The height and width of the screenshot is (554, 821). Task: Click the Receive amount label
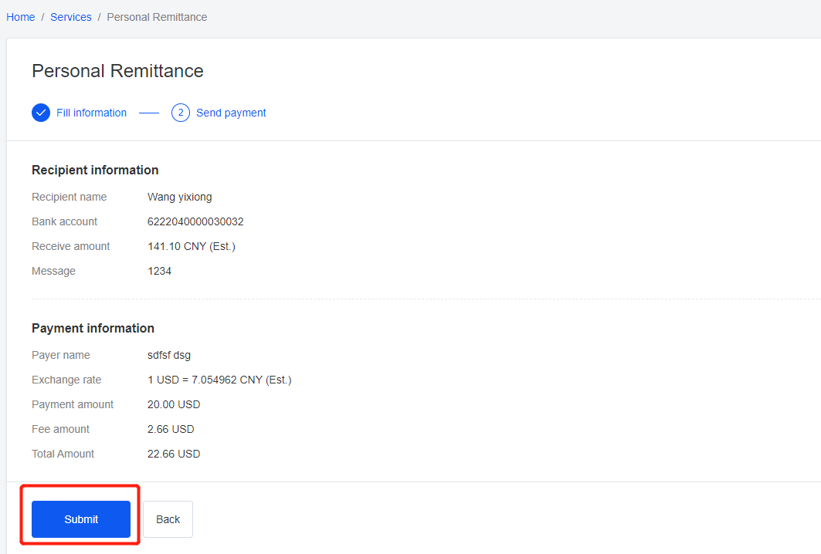[x=71, y=246]
